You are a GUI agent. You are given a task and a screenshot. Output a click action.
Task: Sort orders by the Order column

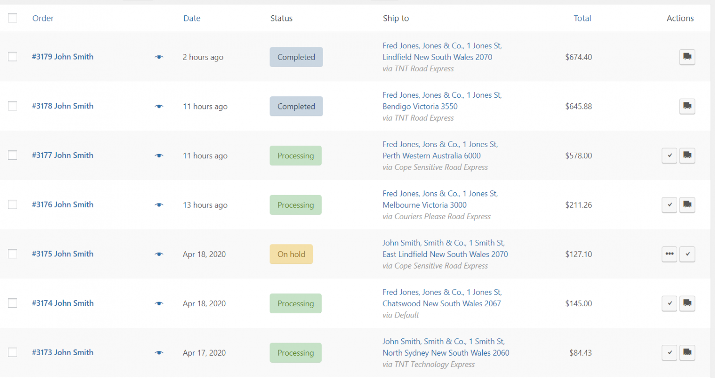tap(43, 18)
